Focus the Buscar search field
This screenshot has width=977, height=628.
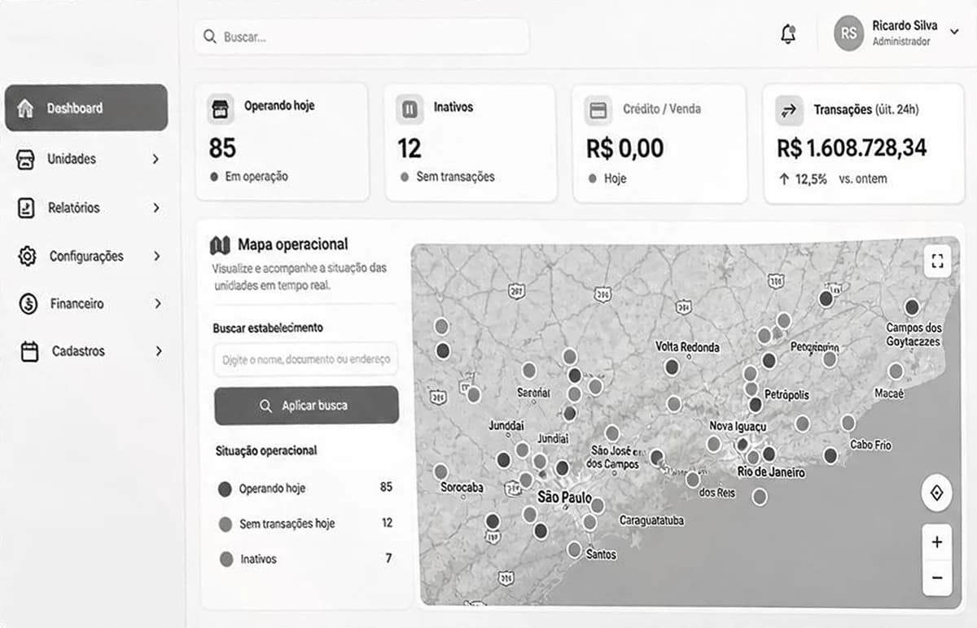click(x=361, y=37)
